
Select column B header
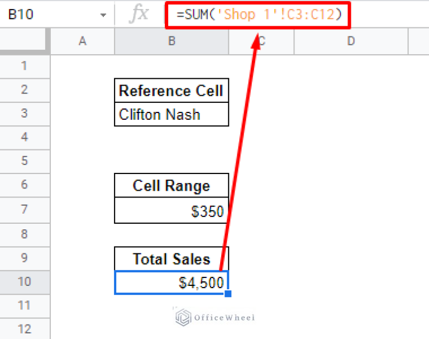[171, 41]
